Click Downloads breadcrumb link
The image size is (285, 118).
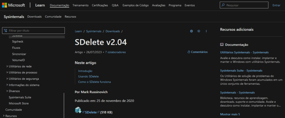pos(113,31)
